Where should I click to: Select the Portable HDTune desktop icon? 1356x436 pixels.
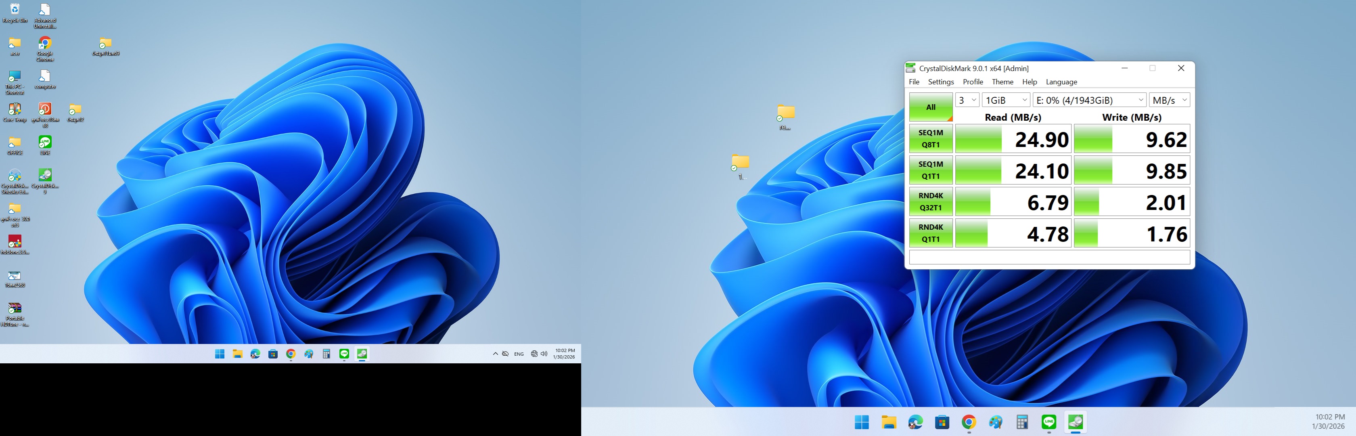[x=15, y=311]
